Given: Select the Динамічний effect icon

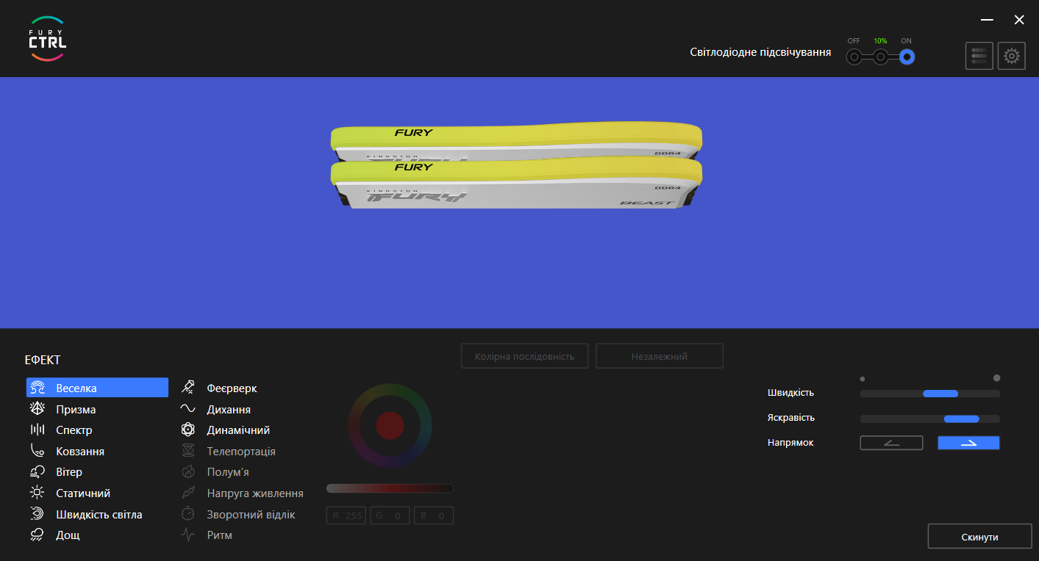Looking at the screenshot, I should 188,430.
